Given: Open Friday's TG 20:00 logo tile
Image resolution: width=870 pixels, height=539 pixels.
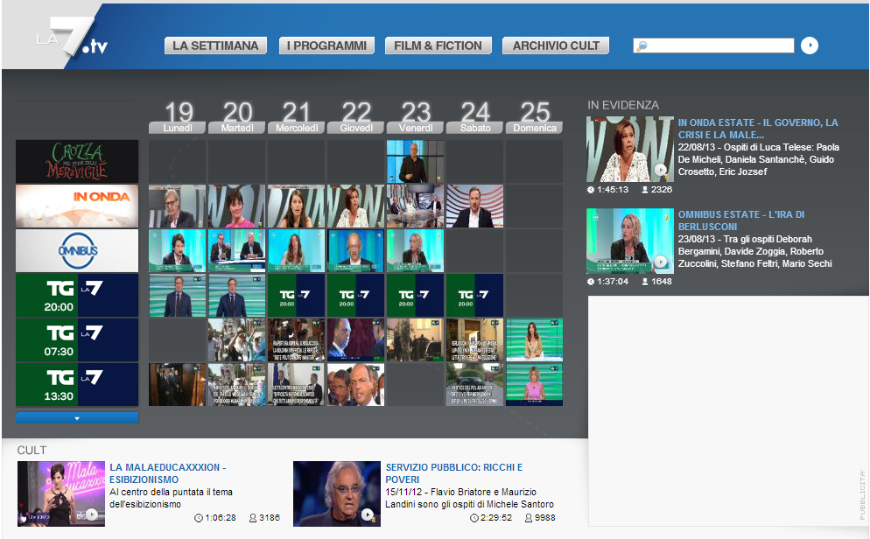Looking at the screenshot, I should coord(415,296).
